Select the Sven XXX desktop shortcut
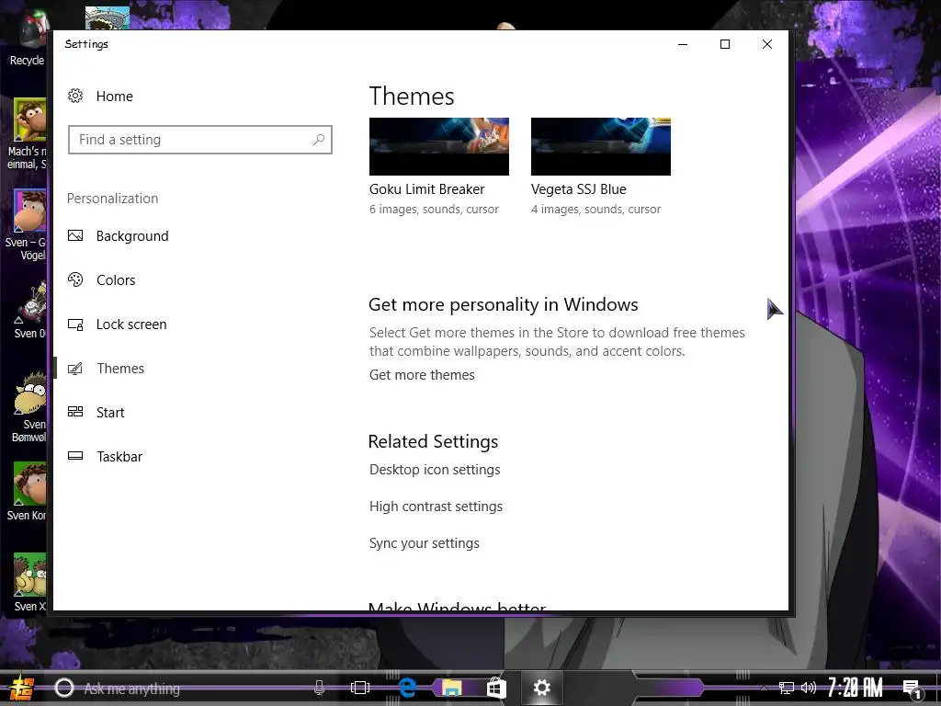 (28, 582)
